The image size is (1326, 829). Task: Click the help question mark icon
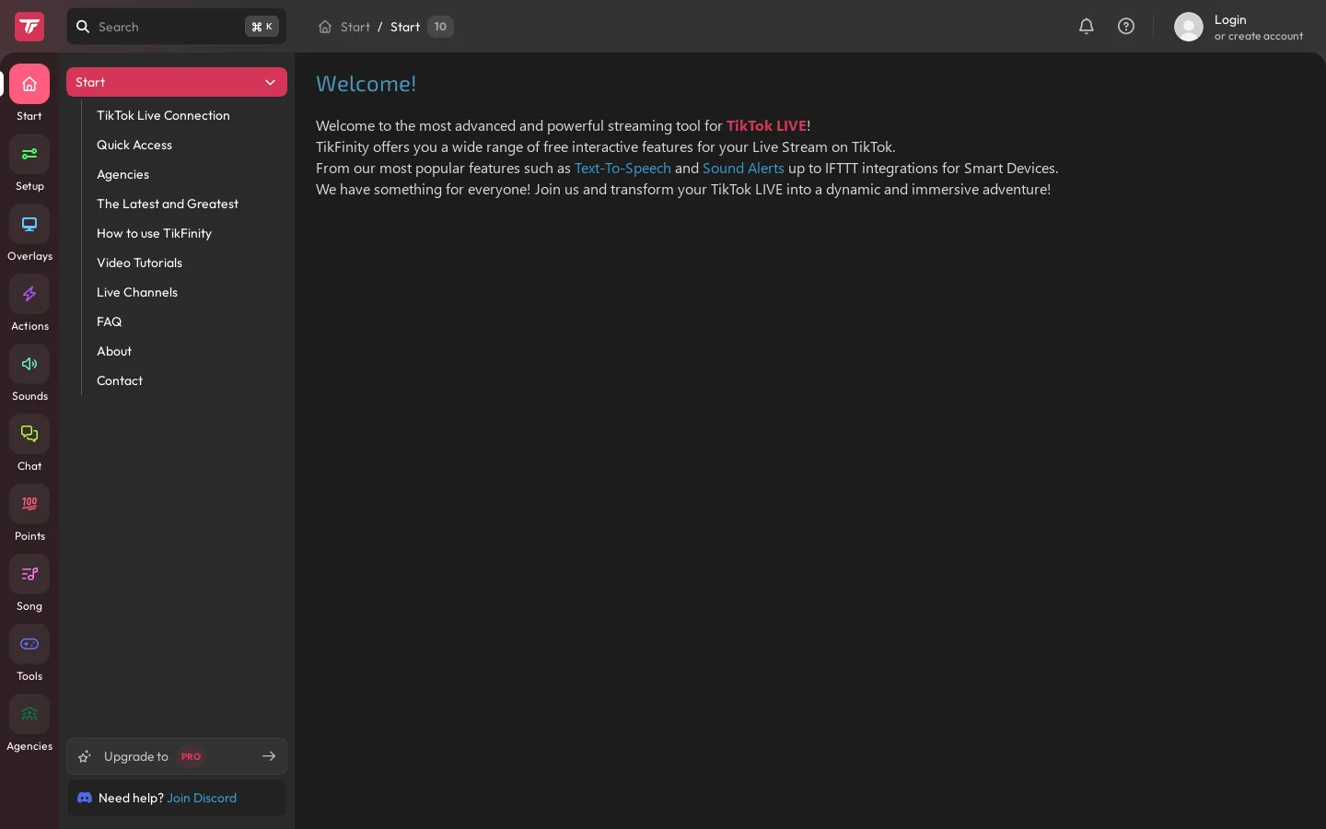[x=1126, y=27]
